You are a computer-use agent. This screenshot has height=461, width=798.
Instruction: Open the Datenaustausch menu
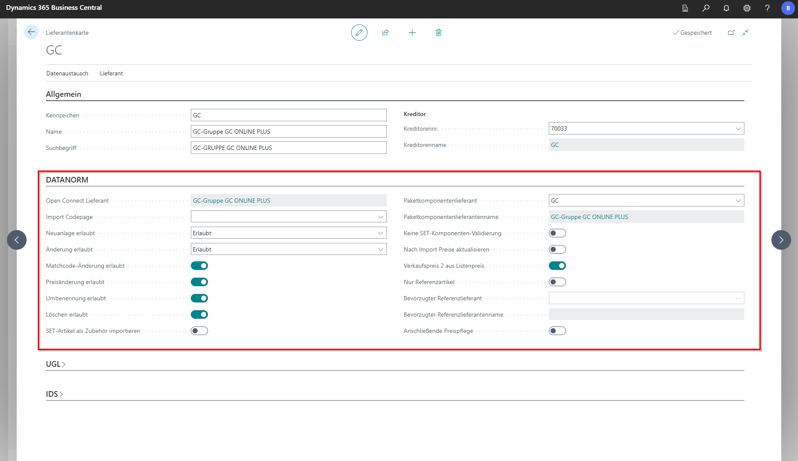tap(67, 73)
